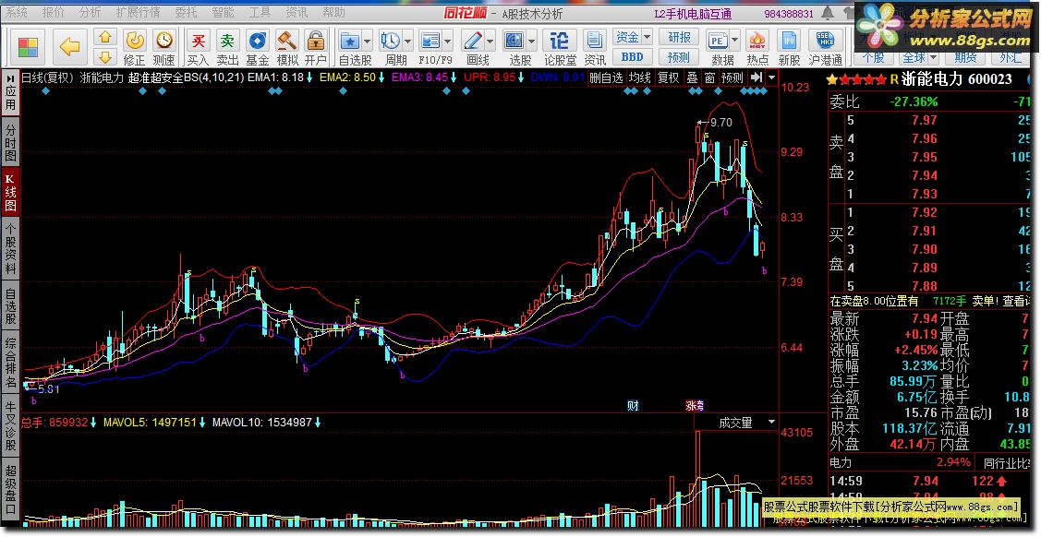
Task: Open the 论股堂 forum icon
Action: [561, 42]
